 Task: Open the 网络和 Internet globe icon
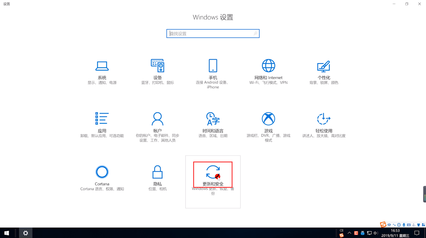coord(268,66)
